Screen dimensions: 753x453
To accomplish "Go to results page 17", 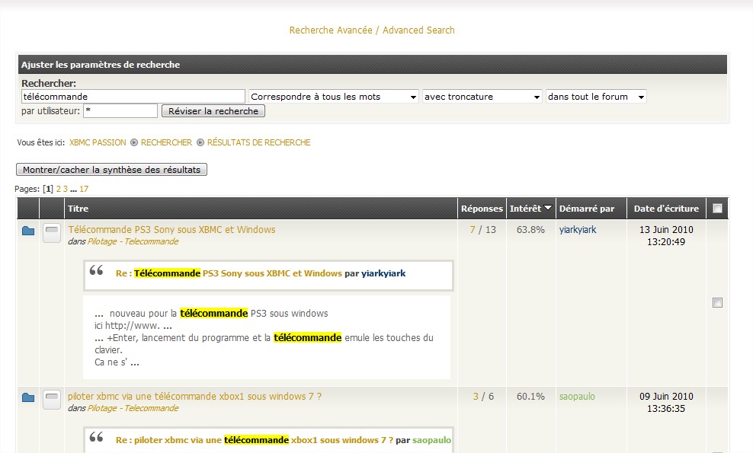I will 84,189.
